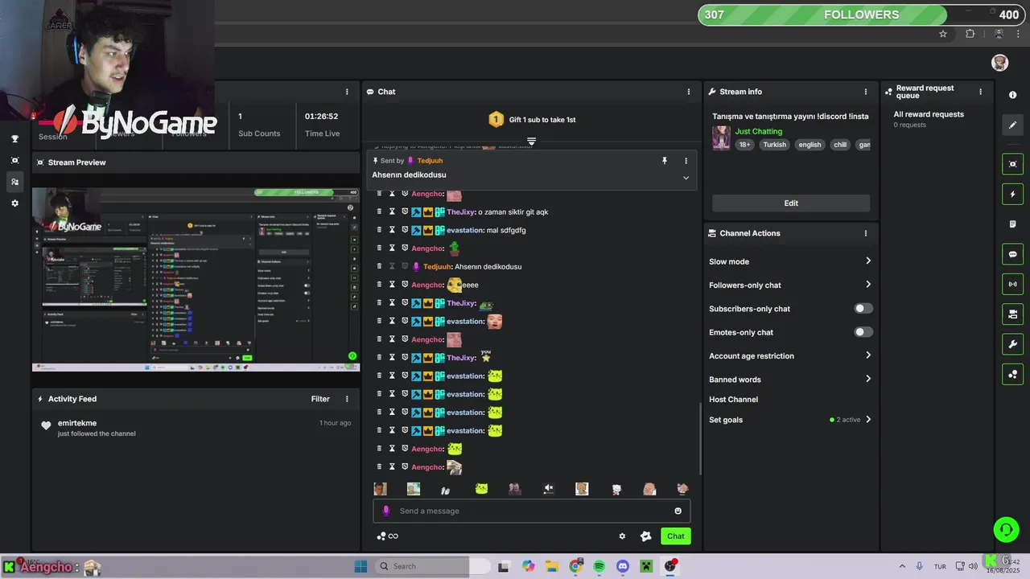Image resolution: width=1030 pixels, height=579 pixels.
Task: Toggle the chat bubble panel icon in right sidebar
Action: pyautogui.click(x=1012, y=254)
